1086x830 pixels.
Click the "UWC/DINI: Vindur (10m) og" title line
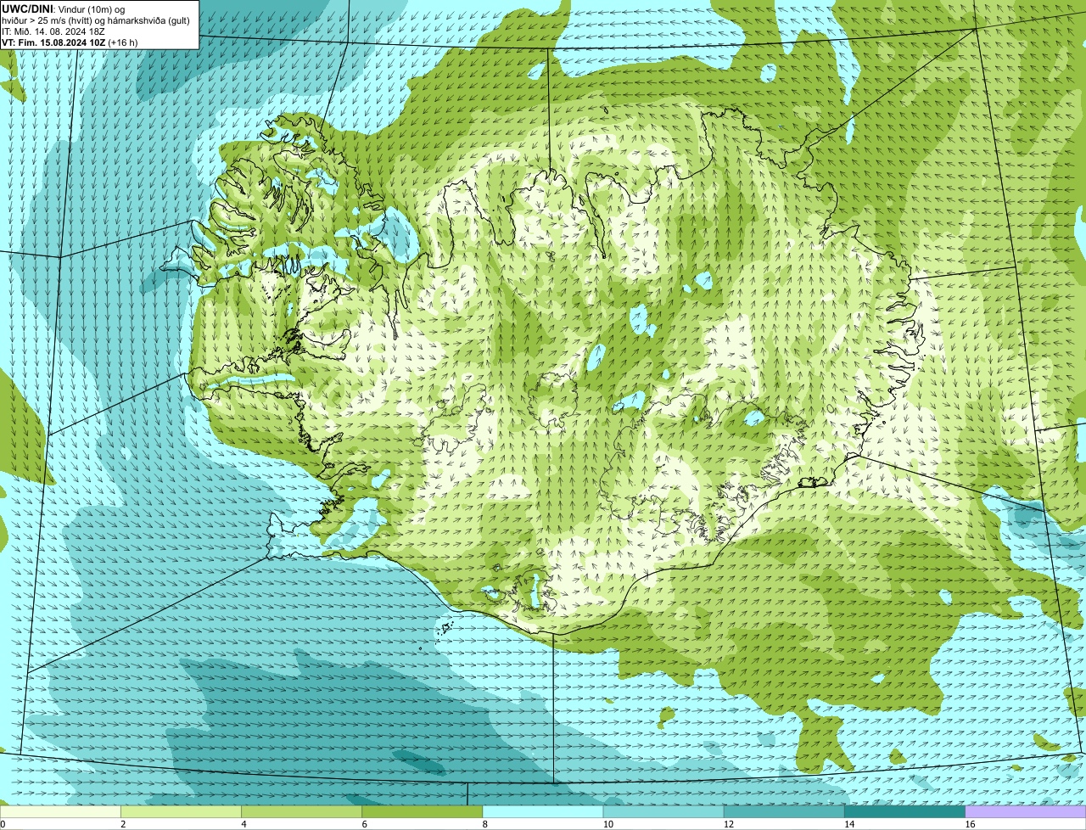coord(63,8)
